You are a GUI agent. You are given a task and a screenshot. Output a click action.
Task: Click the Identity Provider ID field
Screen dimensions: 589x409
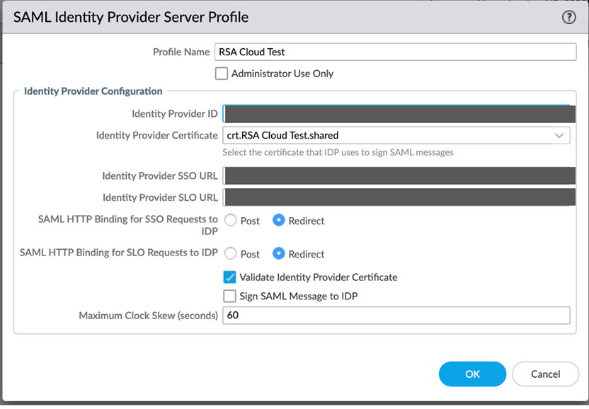[396, 114]
